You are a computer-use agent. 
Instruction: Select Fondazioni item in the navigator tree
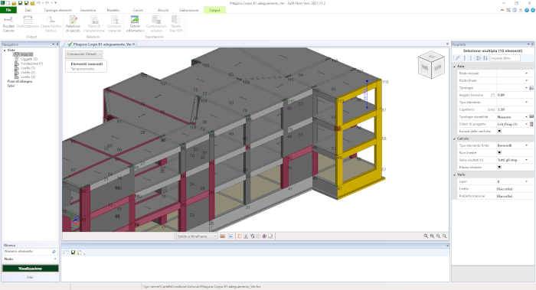(x=31, y=64)
